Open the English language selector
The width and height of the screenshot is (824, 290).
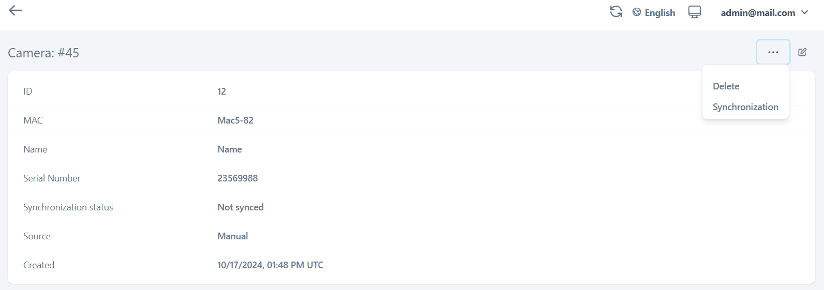pyautogui.click(x=660, y=13)
